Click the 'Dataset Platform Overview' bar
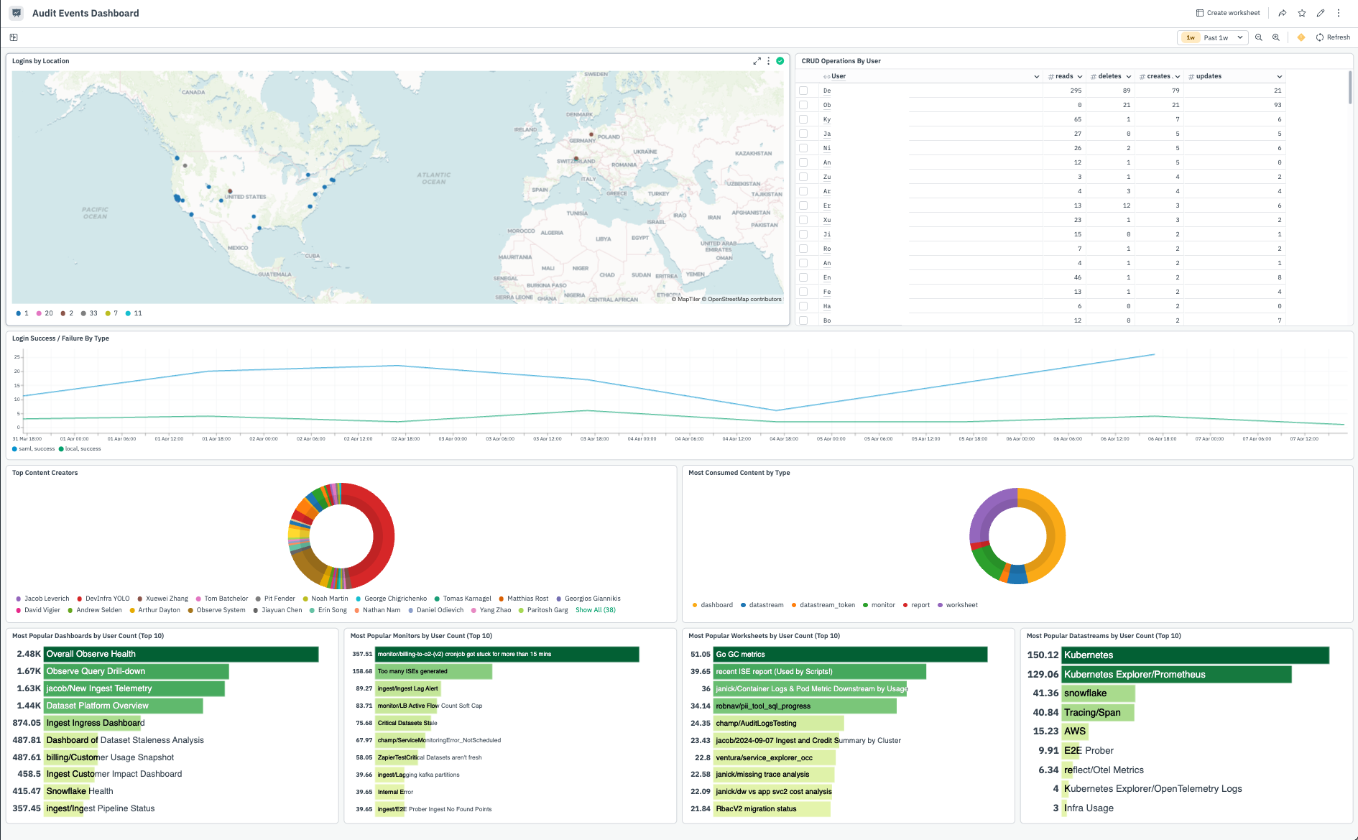 click(124, 706)
